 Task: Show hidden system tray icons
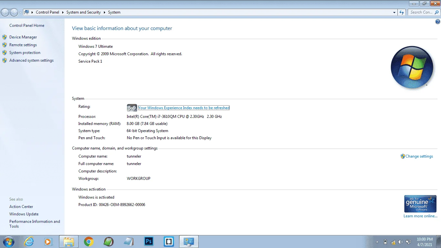[x=377, y=242]
